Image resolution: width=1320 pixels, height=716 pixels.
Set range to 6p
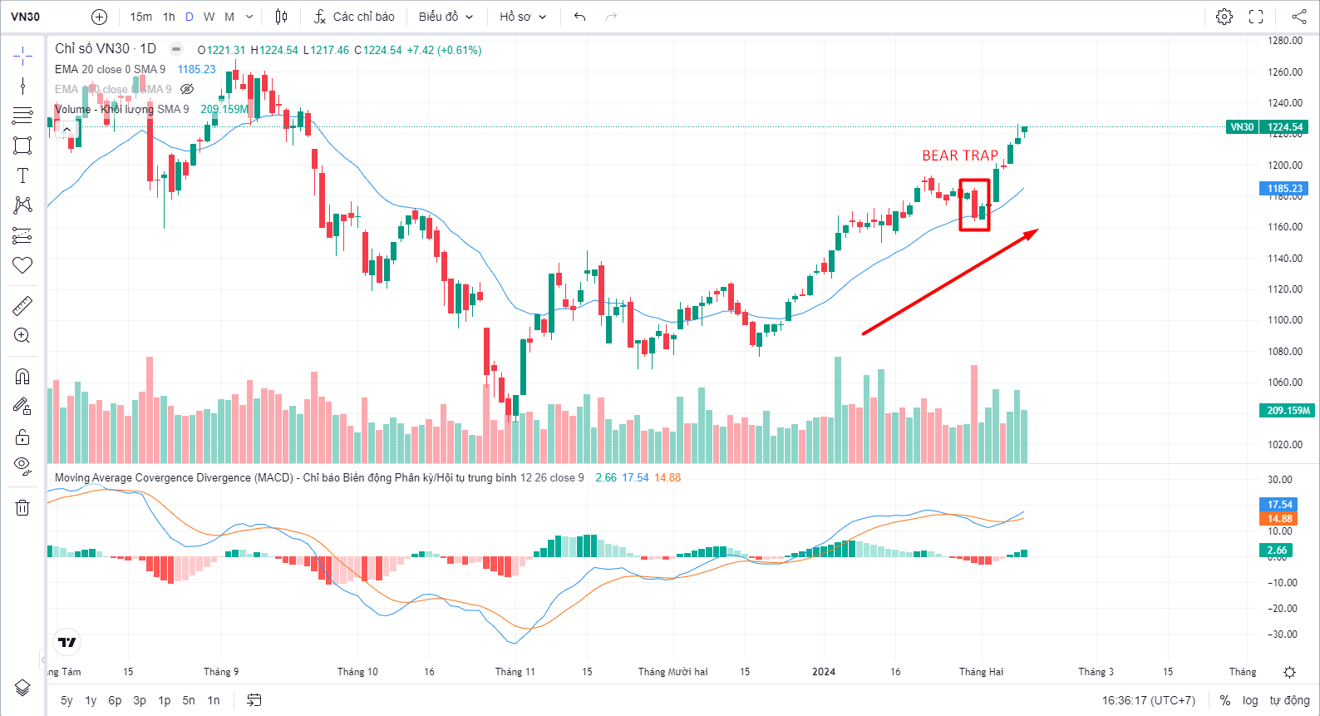point(115,700)
